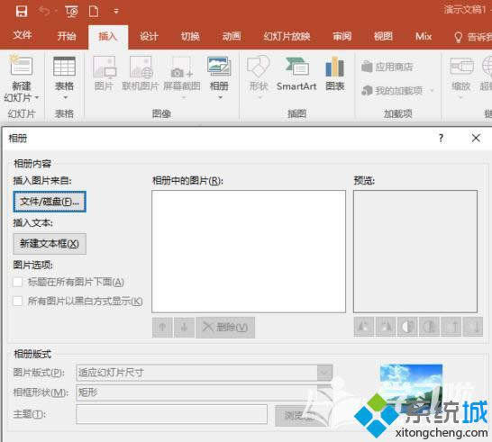Click the new blank document icon
Image resolution: width=492 pixels, height=442 pixels.
pos(94,12)
